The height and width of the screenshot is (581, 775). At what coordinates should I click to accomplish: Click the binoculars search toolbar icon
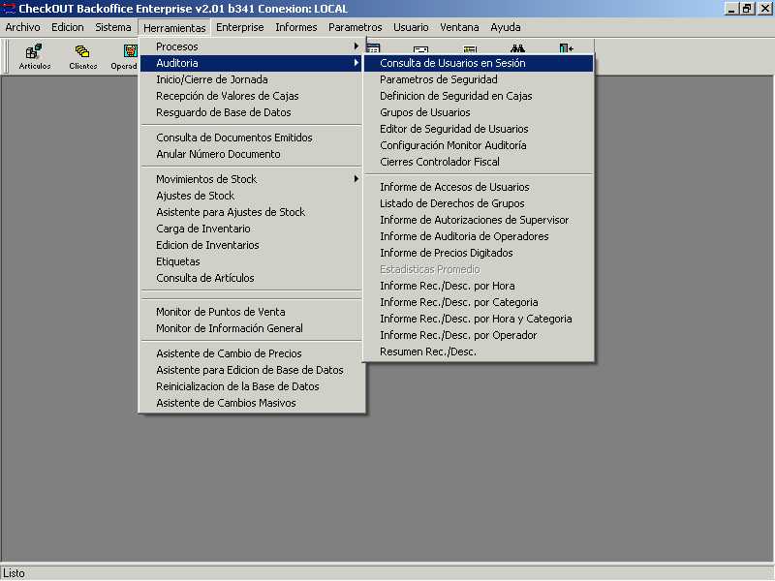pyautogui.click(x=517, y=48)
